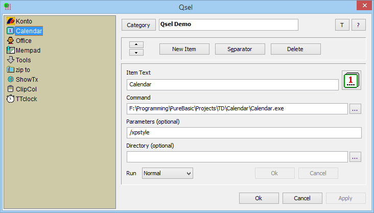Move item down with the down arrow
Viewport: 374px width, 213px height.
[136, 53]
